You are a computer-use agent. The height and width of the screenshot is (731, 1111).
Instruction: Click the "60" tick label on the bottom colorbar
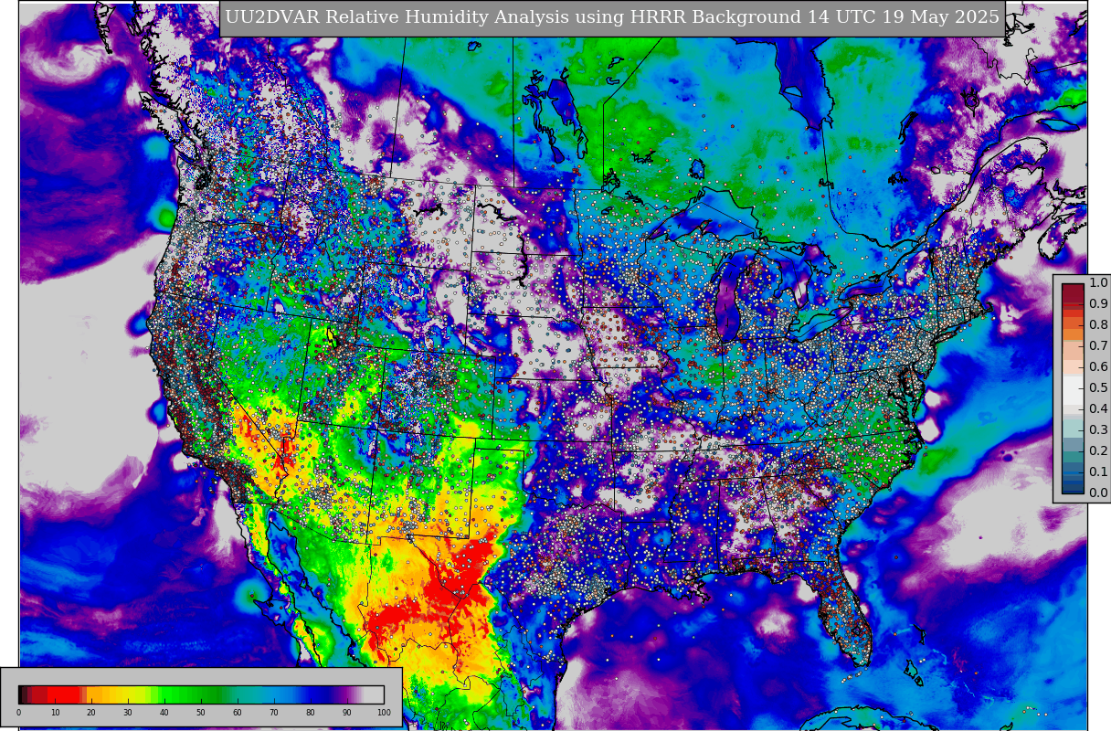pos(238,713)
